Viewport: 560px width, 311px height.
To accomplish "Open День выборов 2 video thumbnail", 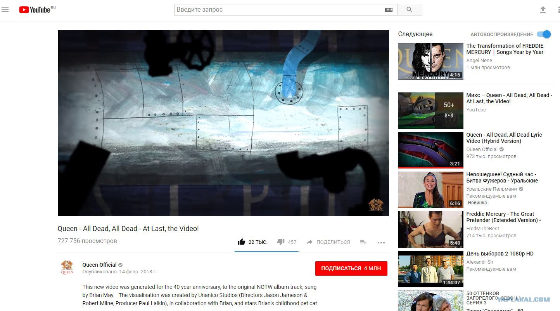I will (431, 269).
